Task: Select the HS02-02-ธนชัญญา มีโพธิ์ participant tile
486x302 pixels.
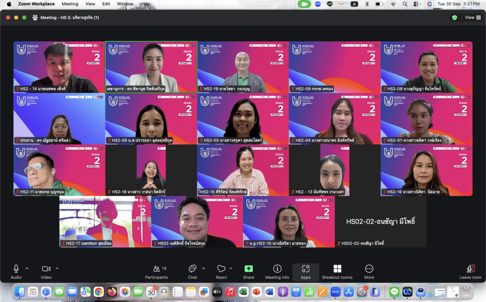Action: pos(381,222)
